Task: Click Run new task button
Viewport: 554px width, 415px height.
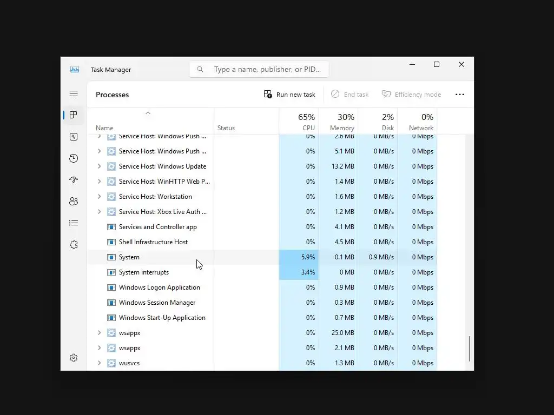Action: pyautogui.click(x=289, y=95)
